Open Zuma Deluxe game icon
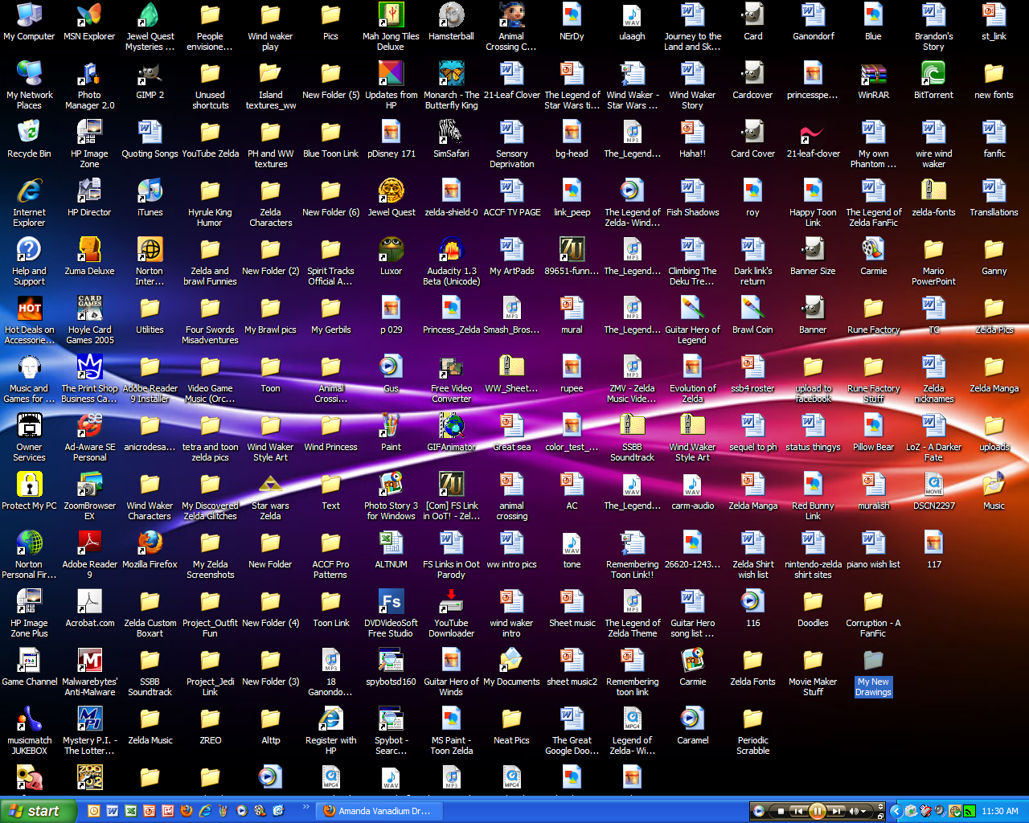 point(89,251)
